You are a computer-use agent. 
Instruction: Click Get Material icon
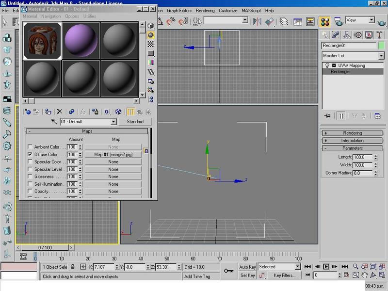click(x=28, y=112)
